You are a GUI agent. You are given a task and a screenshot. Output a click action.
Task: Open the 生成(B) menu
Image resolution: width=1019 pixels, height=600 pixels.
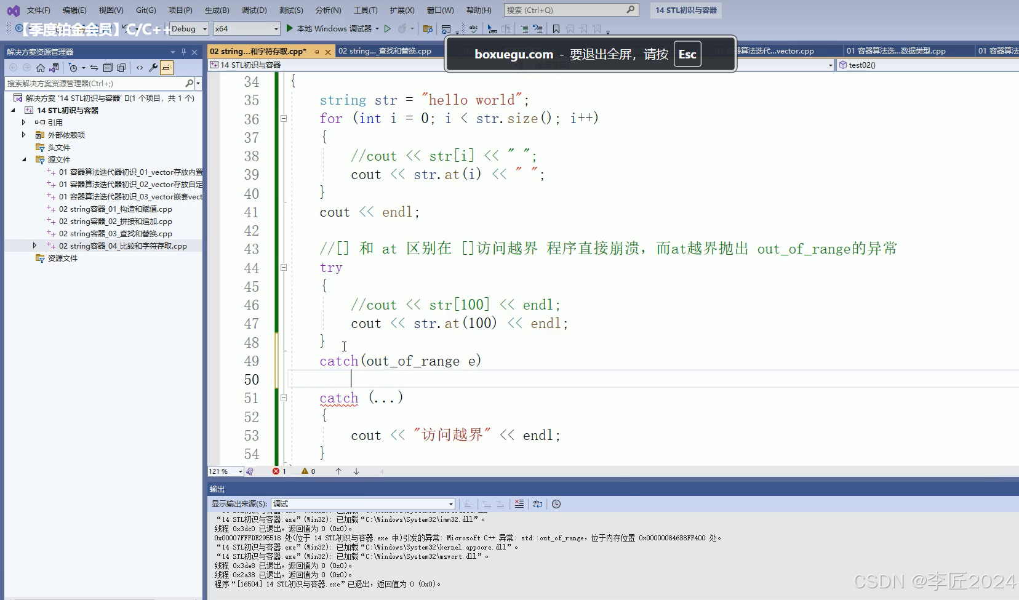[x=217, y=10]
